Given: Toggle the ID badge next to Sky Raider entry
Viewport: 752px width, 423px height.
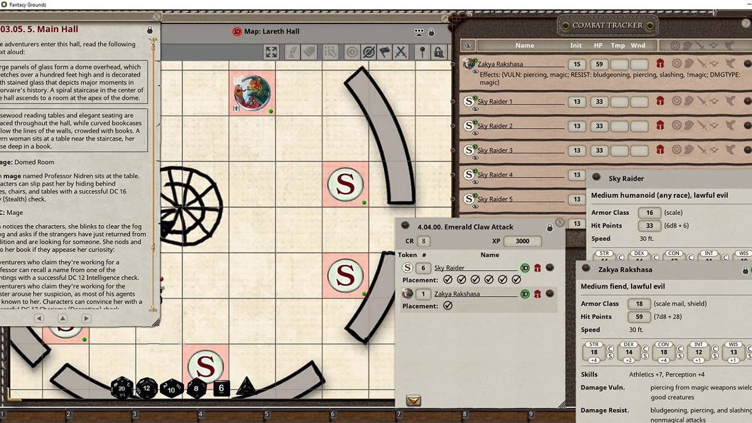Looking at the screenshot, I should coord(525,268).
